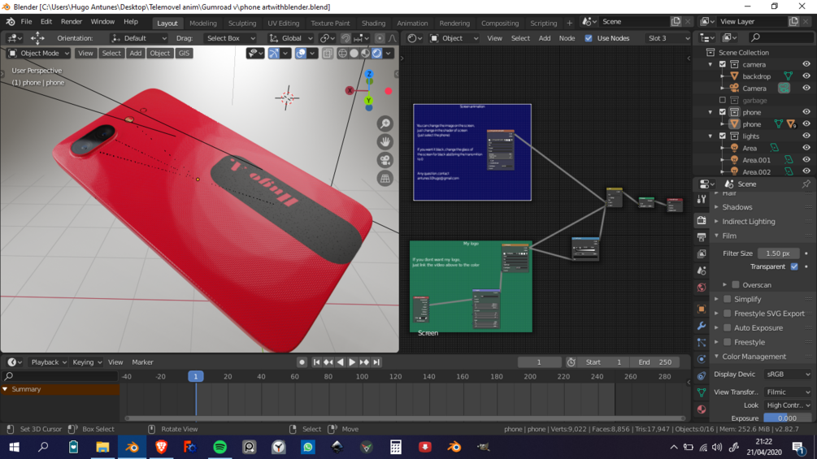Hide the backdrop object with its eye icon
817x459 pixels.
point(806,76)
